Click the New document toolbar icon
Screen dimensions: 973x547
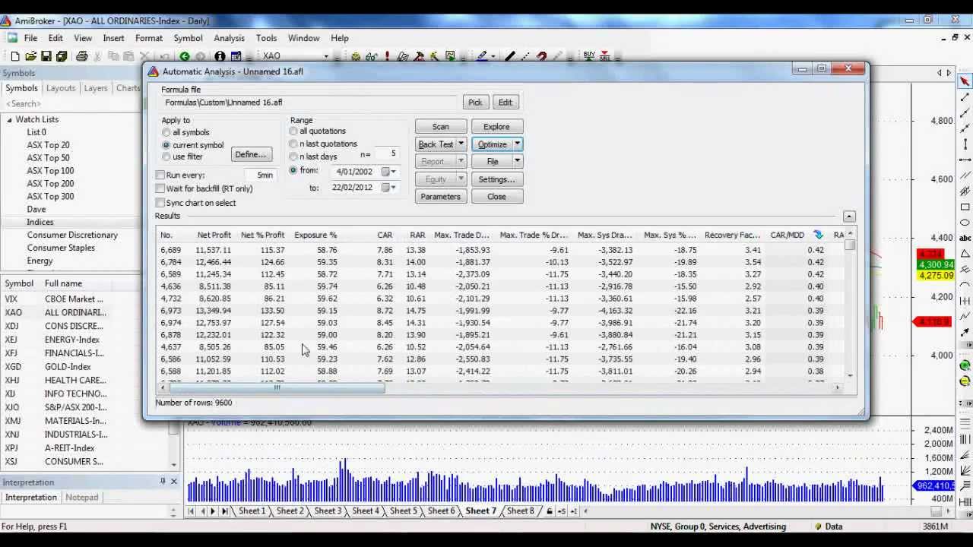pyautogui.click(x=15, y=56)
